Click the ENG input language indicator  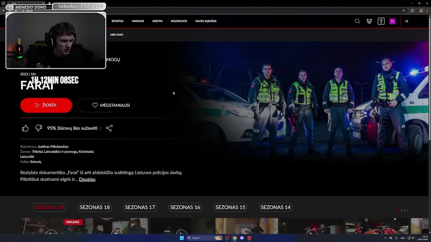(x=403, y=238)
